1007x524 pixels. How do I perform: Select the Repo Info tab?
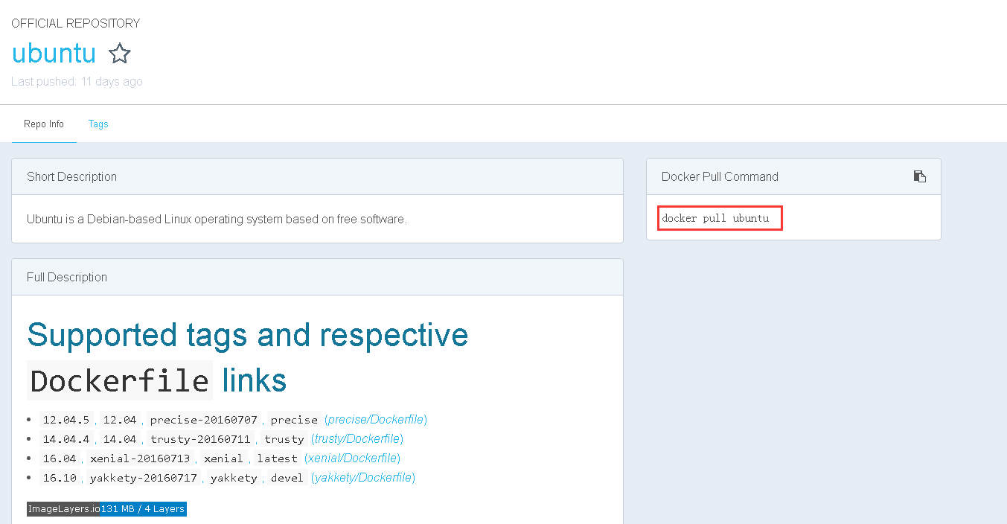pyautogui.click(x=44, y=124)
